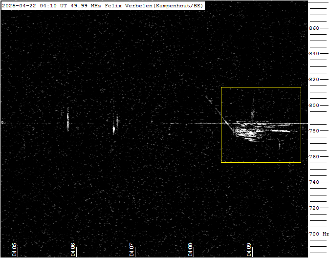This screenshot has width=329, height=258.
Task: Select the 840 frequency scale label
Action: tap(314, 54)
